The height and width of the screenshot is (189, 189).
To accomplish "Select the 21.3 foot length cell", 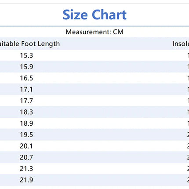I will [x=26, y=168].
